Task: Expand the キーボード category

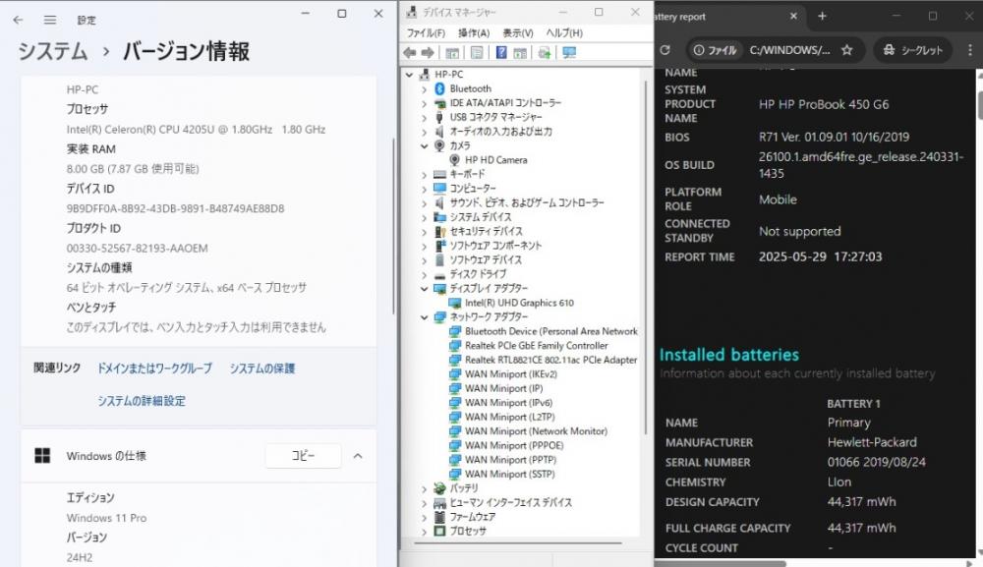Action: (425, 175)
